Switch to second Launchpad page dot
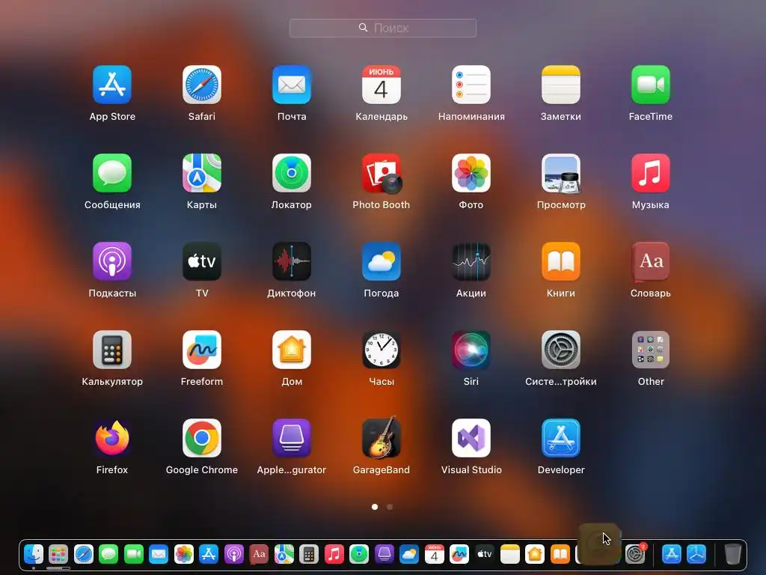Image resolution: width=766 pixels, height=575 pixels. pyautogui.click(x=390, y=507)
